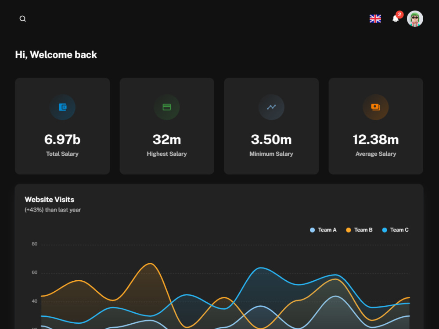This screenshot has height=329, width=439.
Task: Click the orange Team B legend dot
Action: [x=349, y=230]
